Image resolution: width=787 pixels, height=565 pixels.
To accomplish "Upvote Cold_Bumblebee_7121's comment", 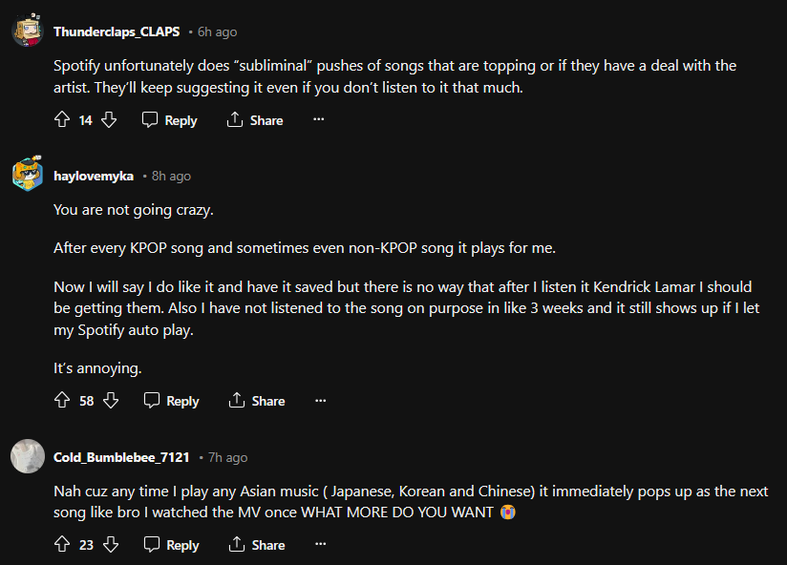I will tap(63, 545).
